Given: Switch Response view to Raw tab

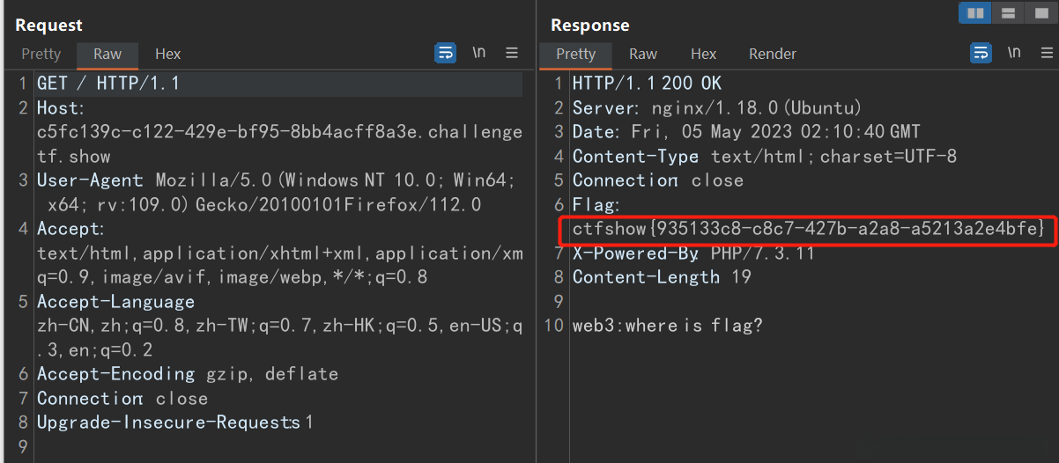Looking at the screenshot, I should tap(643, 54).
